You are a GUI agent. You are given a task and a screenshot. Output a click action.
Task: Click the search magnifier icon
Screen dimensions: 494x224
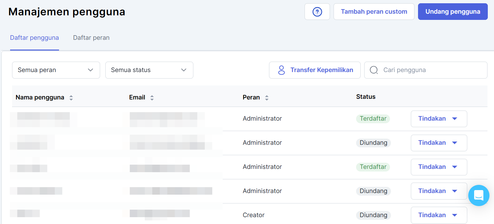[x=374, y=70]
